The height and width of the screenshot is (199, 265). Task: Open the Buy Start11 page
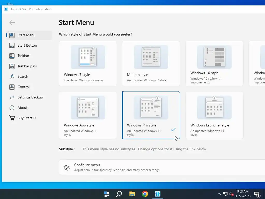pos(27,118)
